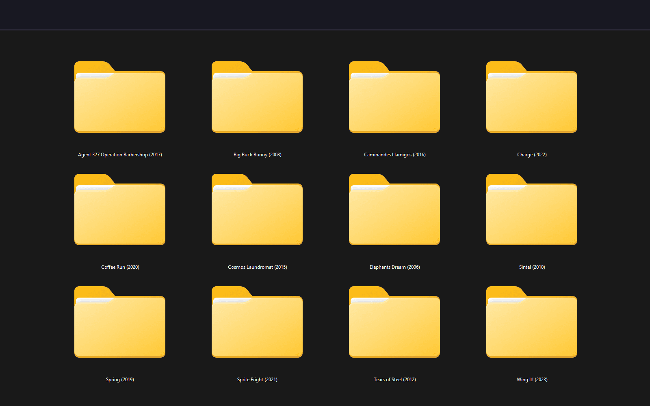Select the Wing It! folder icon
Viewport: 650px width, 406px height.
(x=532, y=322)
